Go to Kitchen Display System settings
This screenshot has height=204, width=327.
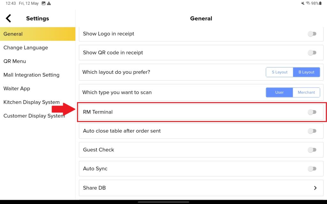tap(32, 102)
